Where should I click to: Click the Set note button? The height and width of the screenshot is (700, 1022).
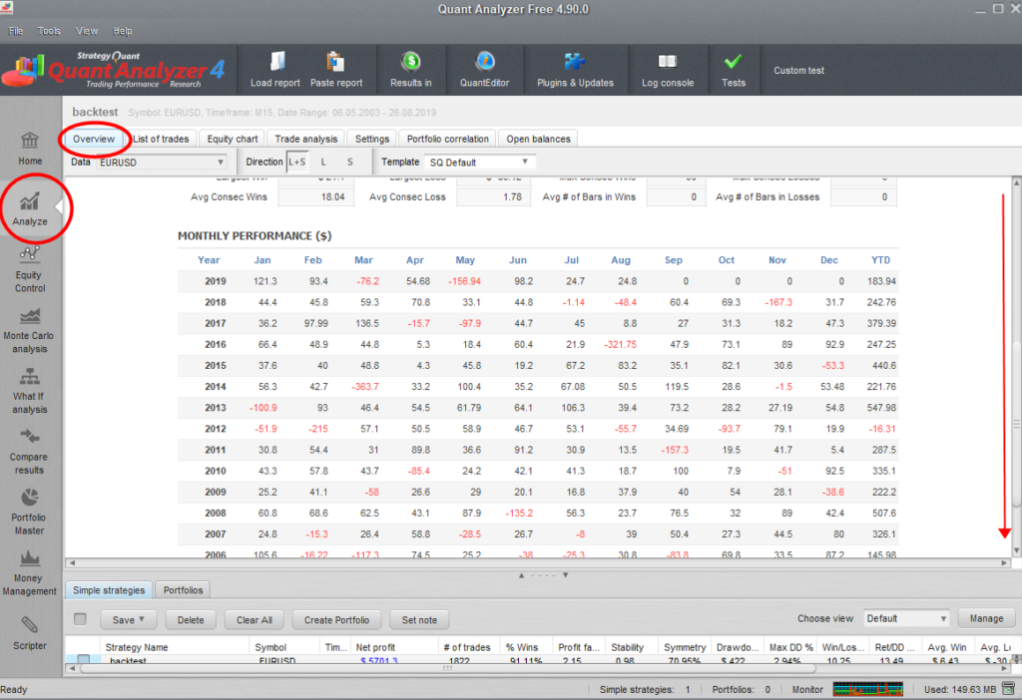419,620
